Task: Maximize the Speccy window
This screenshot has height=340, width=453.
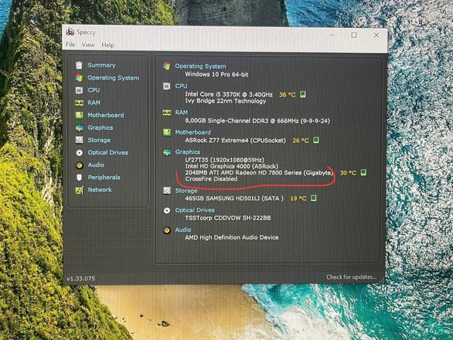Action: pyautogui.click(x=353, y=35)
